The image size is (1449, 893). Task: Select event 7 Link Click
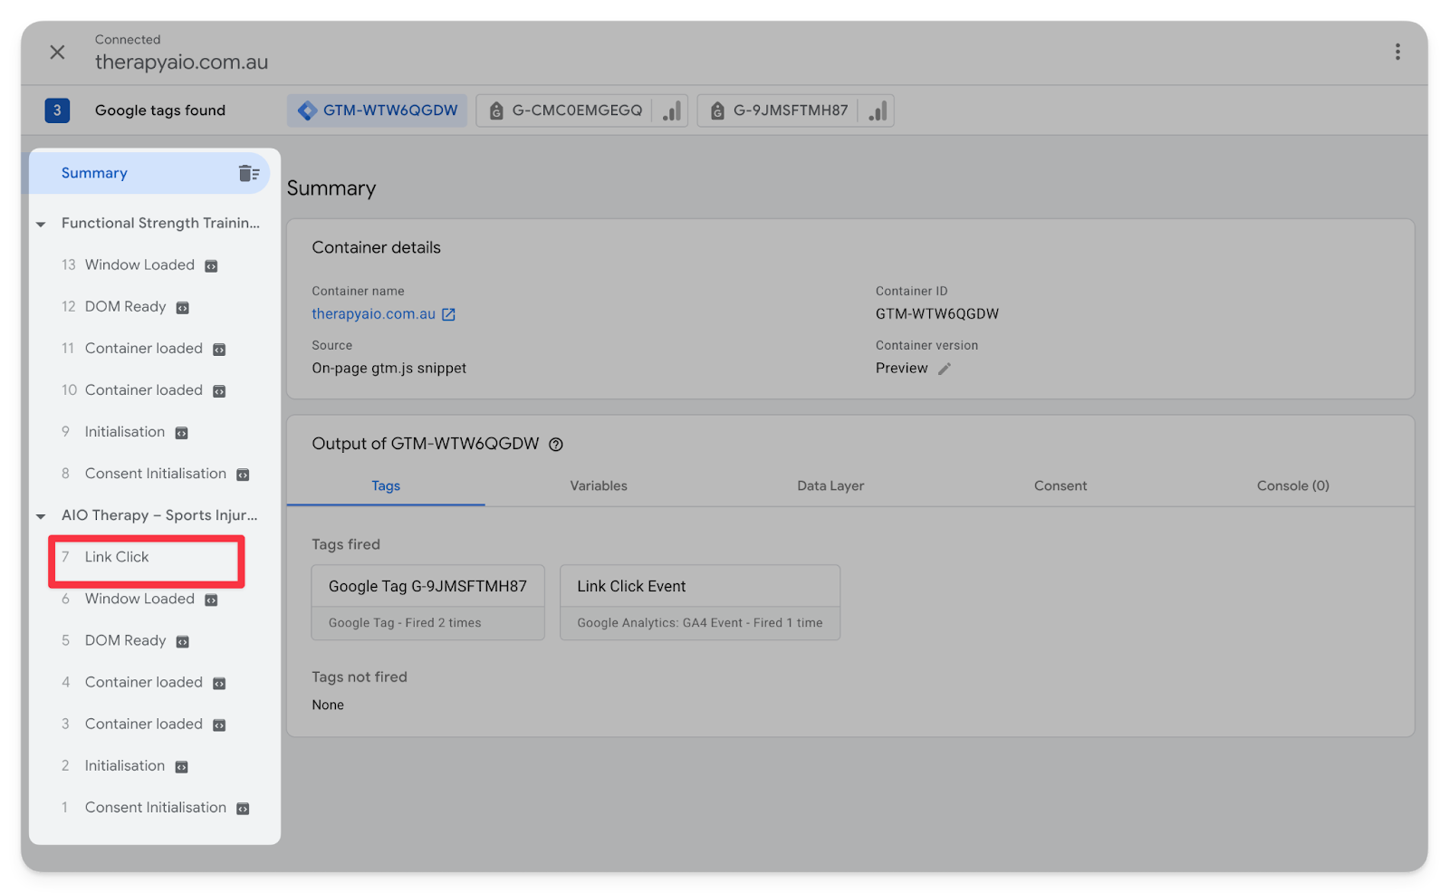click(x=117, y=557)
